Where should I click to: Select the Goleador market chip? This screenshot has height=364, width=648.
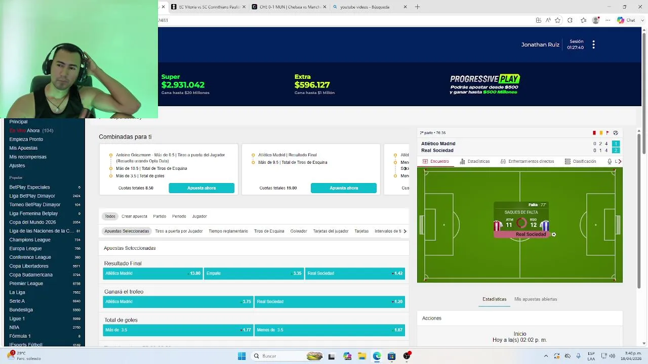[299, 231]
